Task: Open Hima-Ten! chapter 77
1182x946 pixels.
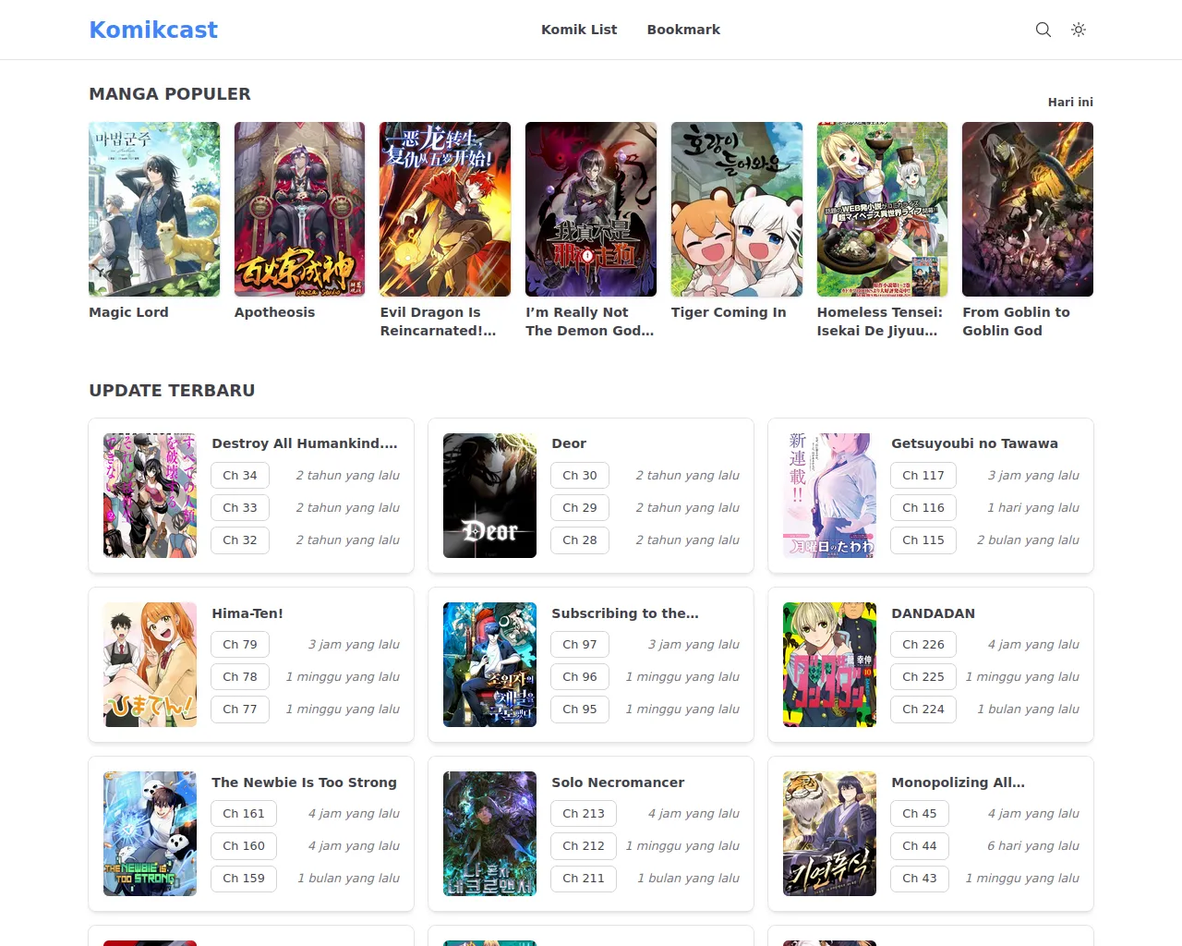Action: tap(240, 709)
